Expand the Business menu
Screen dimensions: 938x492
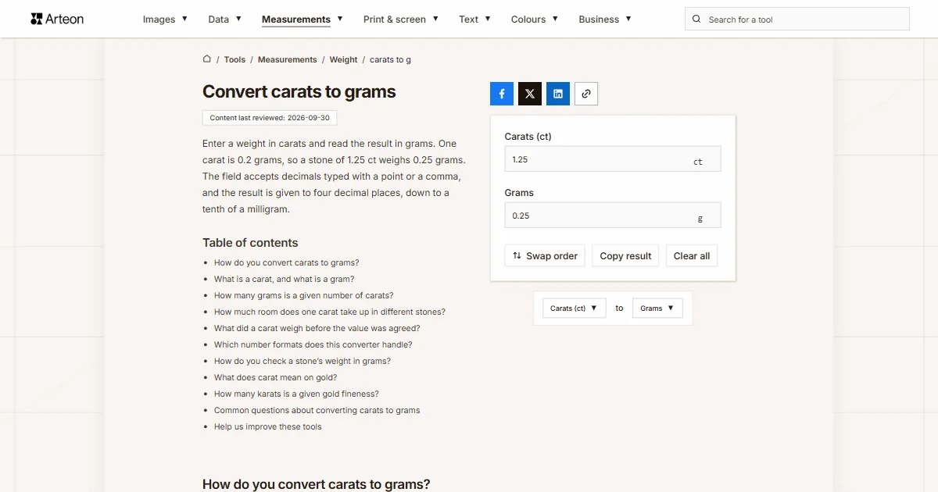pyautogui.click(x=605, y=20)
